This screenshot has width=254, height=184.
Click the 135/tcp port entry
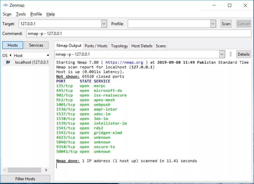tap(64, 86)
